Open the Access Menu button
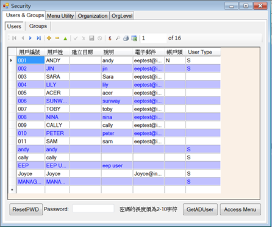This screenshot has width=272, height=227. (x=240, y=209)
